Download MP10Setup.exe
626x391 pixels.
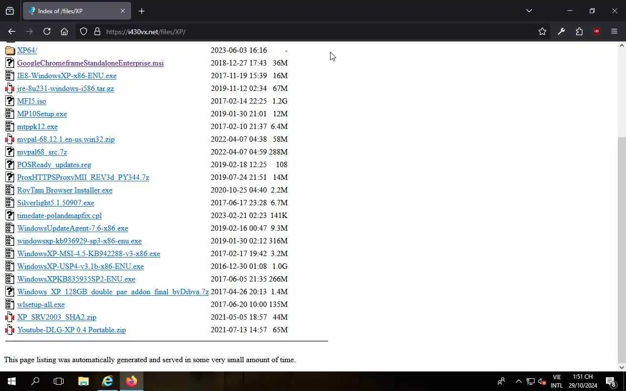pos(42,114)
